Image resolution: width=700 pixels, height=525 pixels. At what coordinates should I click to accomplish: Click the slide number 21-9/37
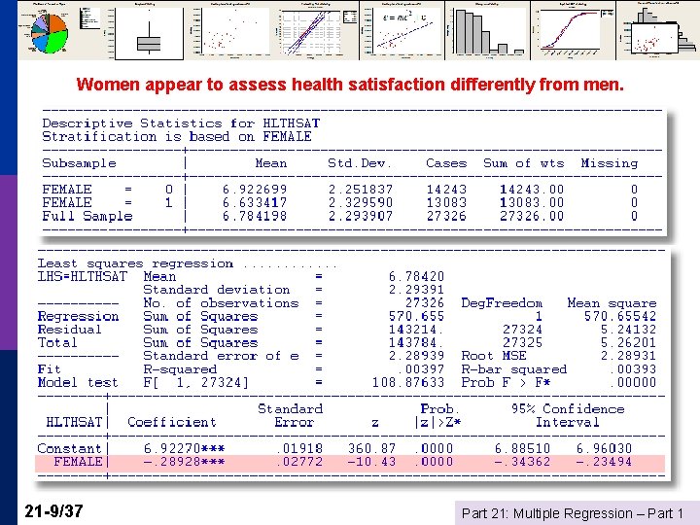point(54,511)
